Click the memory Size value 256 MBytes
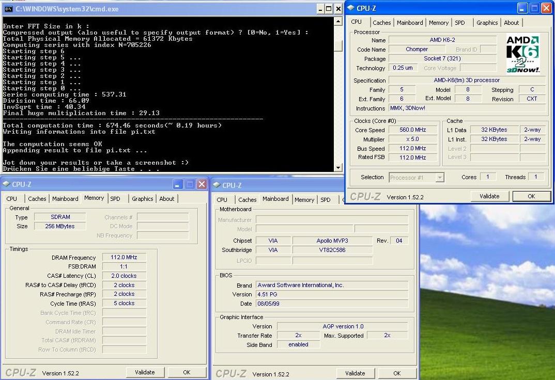The width and height of the screenshot is (555, 380). click(x=60, y=226)
